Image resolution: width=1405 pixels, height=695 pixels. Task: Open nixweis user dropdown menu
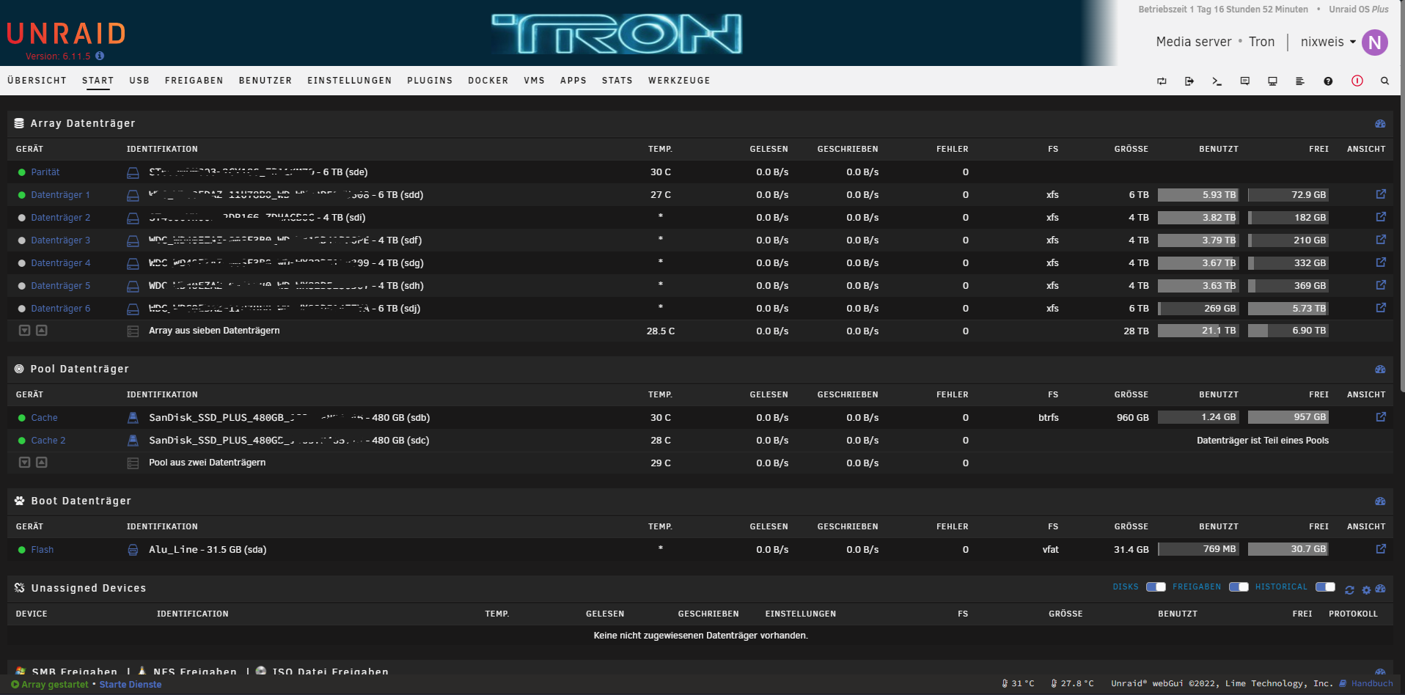click(1328, 42)
